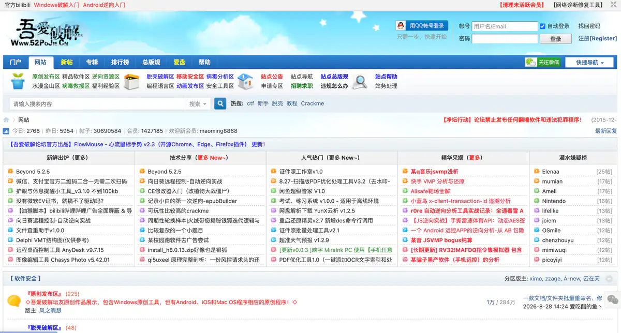Click the magnifying glass help category icon
The height and width of the screenshot is (333, 621).
coord(360,81)
